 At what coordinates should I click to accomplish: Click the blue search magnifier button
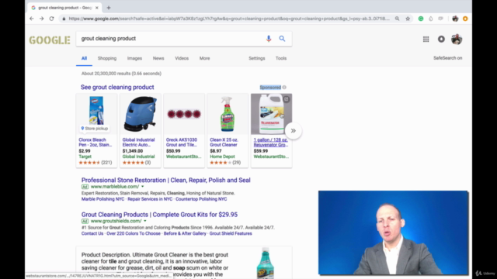pyautogui.click(x=282, y=39)
